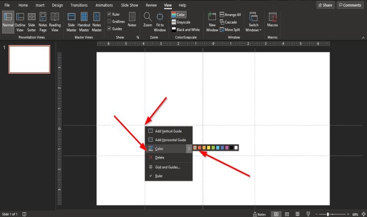Select the slide 1 thumbnail
The height and width of the screenshot is (217, 367).
coord(29,59)
